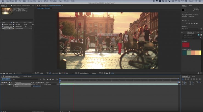This screenshot has width=203, height=112.
Task: Click the timeline current time 0:00:00:00
Action: point(6,79)
